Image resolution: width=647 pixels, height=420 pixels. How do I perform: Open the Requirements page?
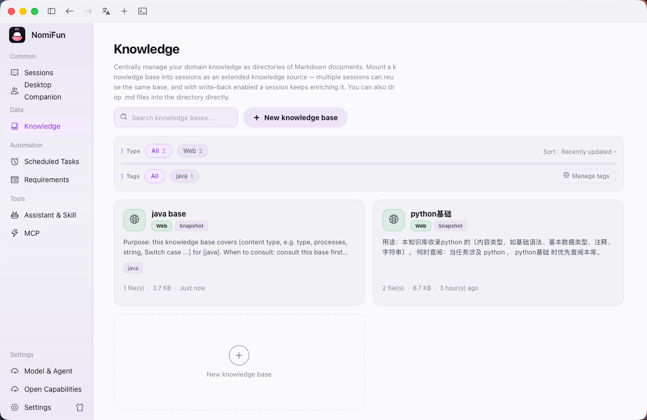[47, 180]
